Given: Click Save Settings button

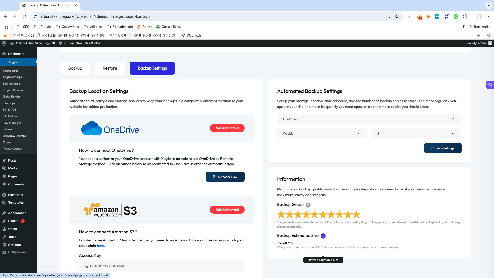Looking at the screenshot, I should point(443,148).
